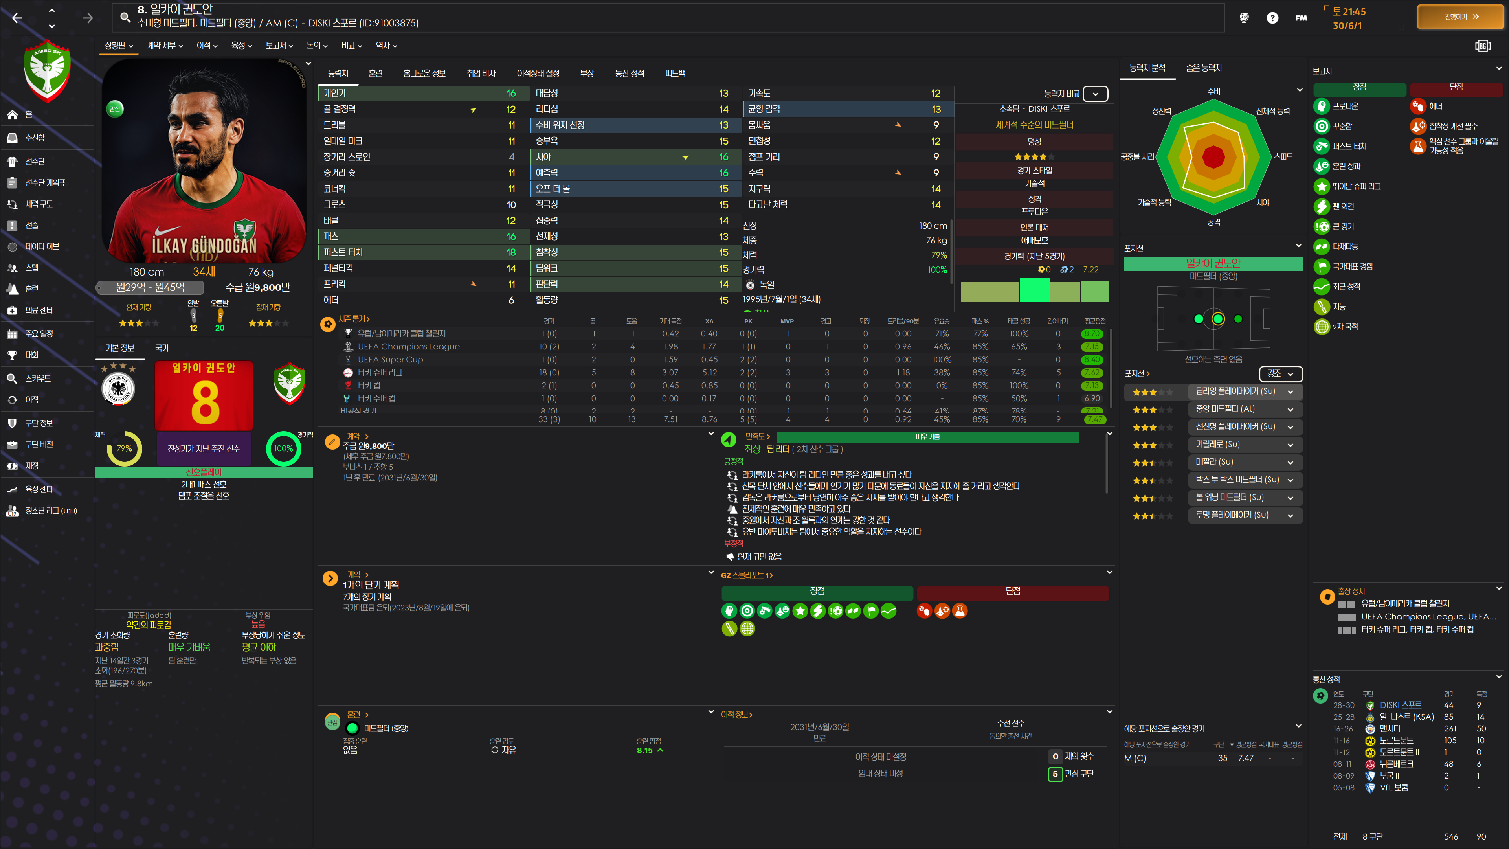Click the back arrow navigation icon
The width and height of the screenshot is (1509, 849).
tap(17, 18)
